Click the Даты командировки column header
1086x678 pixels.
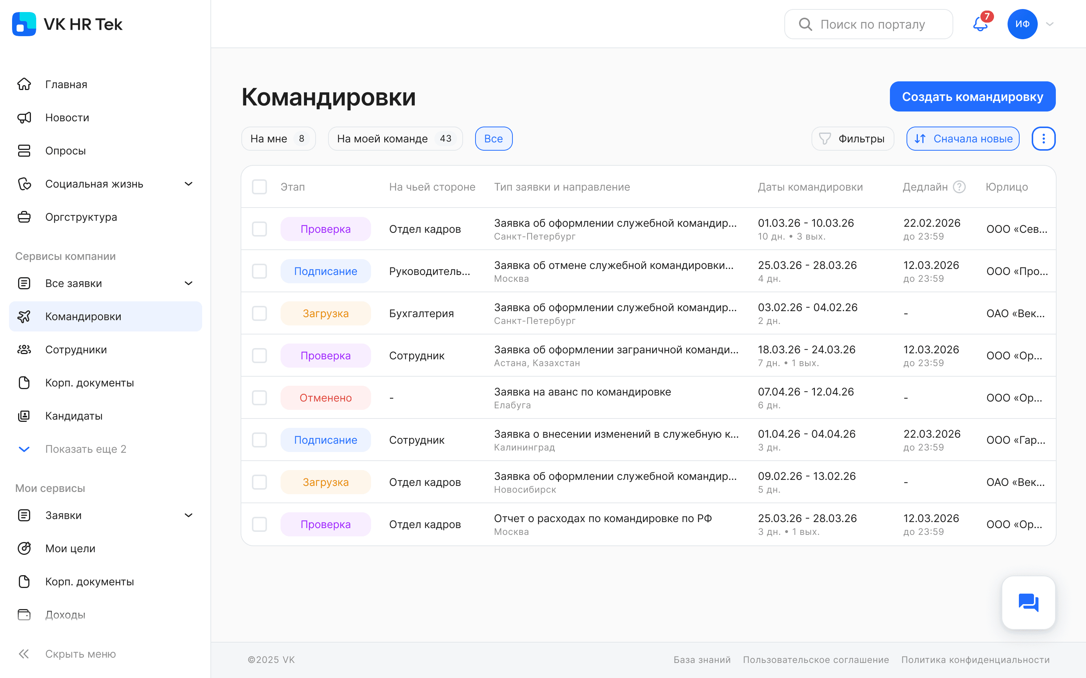click(810, 187)
